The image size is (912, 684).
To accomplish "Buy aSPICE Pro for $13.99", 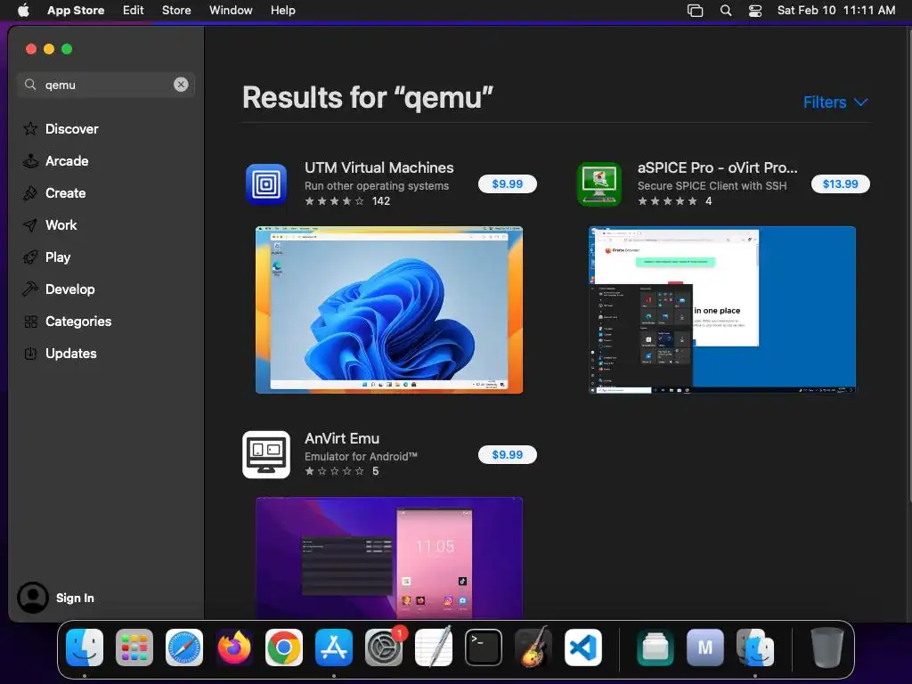I will (841, 183).
